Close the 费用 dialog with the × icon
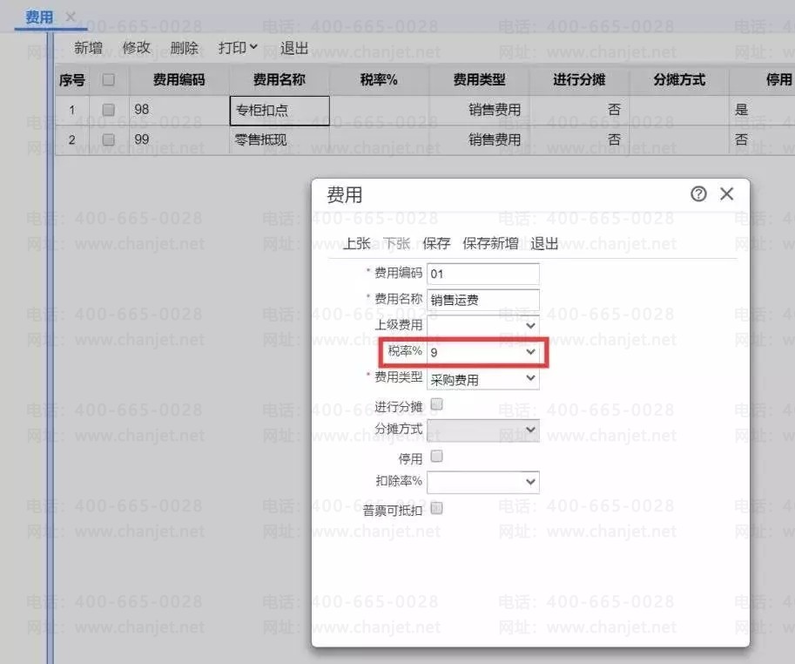Viewport: 795px width, 664px height. (x=727, y=193)
